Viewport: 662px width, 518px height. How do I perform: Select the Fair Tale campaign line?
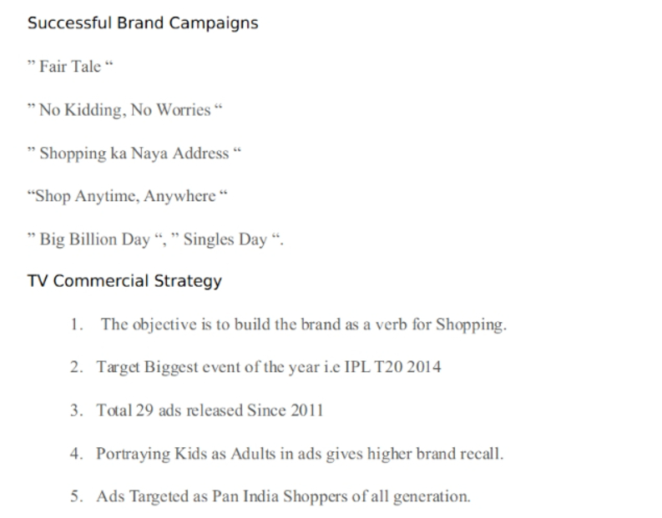coord(70,66)
